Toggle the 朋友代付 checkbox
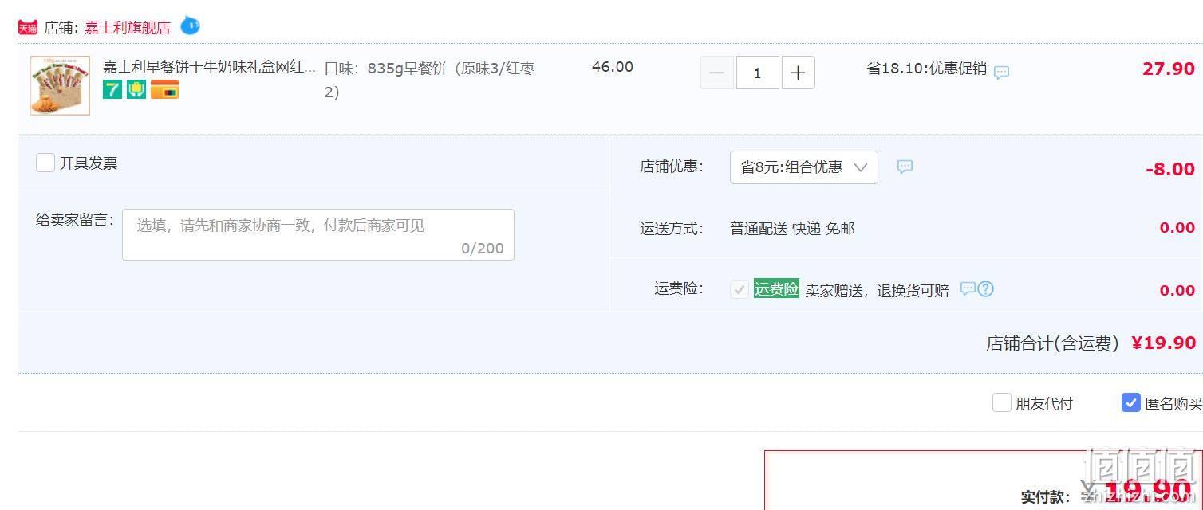The height and width of the screenshot is (510, 1203). (x=1001, y=402)
